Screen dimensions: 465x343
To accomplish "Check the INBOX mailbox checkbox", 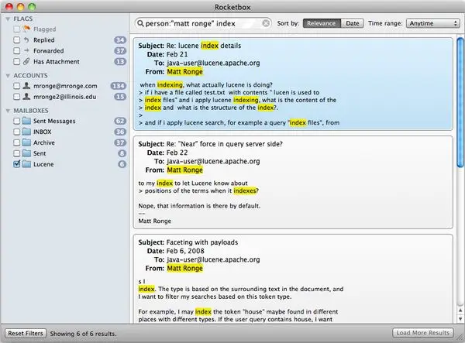I will (x=16, y=132).
